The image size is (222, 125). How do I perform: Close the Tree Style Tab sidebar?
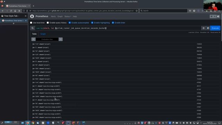pyautogui.click(x=26, y=16)
